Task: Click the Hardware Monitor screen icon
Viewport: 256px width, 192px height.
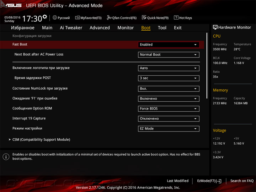Action: tap(215, 27)
